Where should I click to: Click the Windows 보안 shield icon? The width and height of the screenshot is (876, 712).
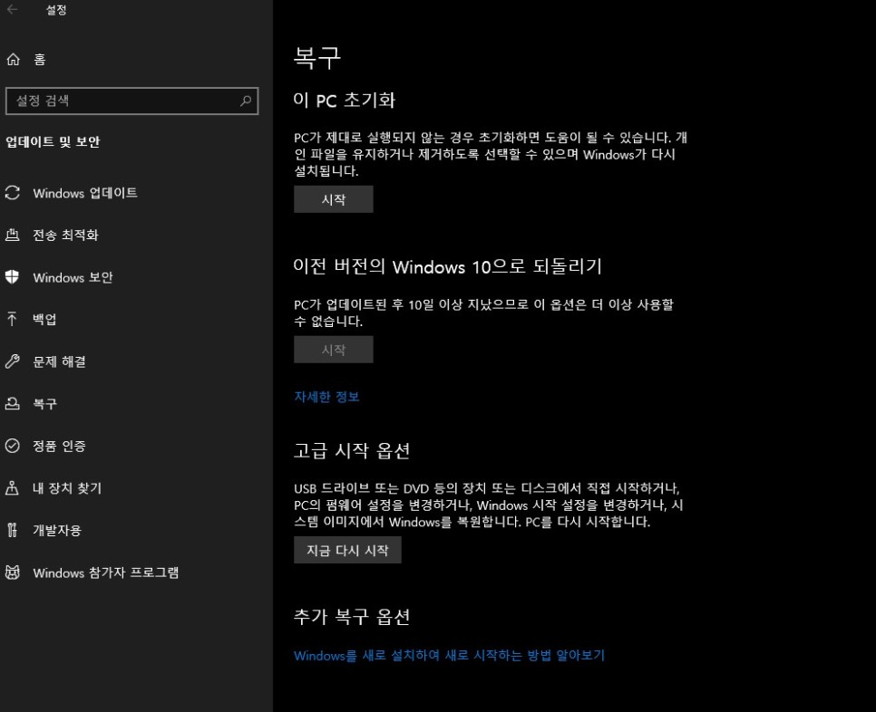point(13,277)
